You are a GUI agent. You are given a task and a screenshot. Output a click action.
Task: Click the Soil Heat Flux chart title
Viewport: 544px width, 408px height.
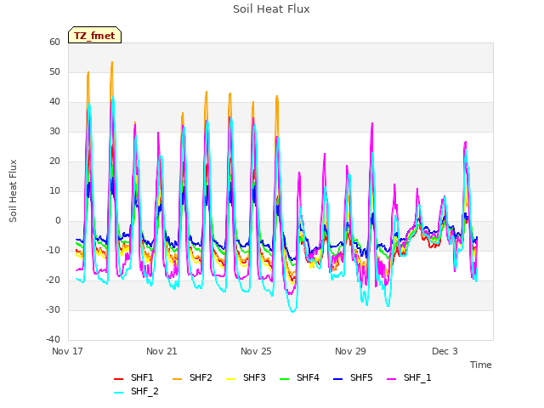(271, 9)
